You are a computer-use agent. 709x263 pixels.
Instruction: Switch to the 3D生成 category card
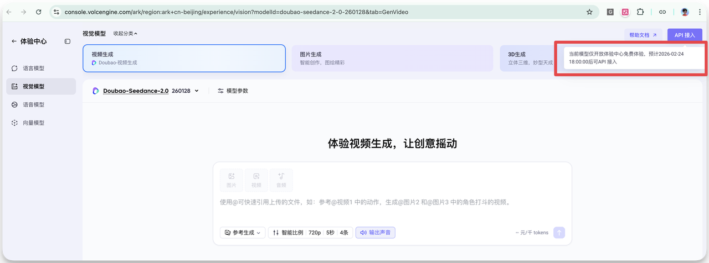(527, 58)
